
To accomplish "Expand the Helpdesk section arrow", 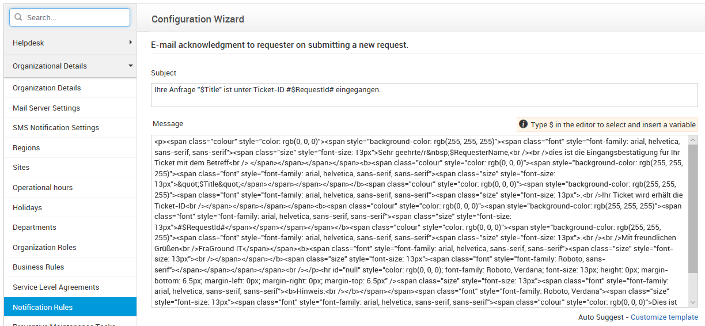I will click(131, 43).
